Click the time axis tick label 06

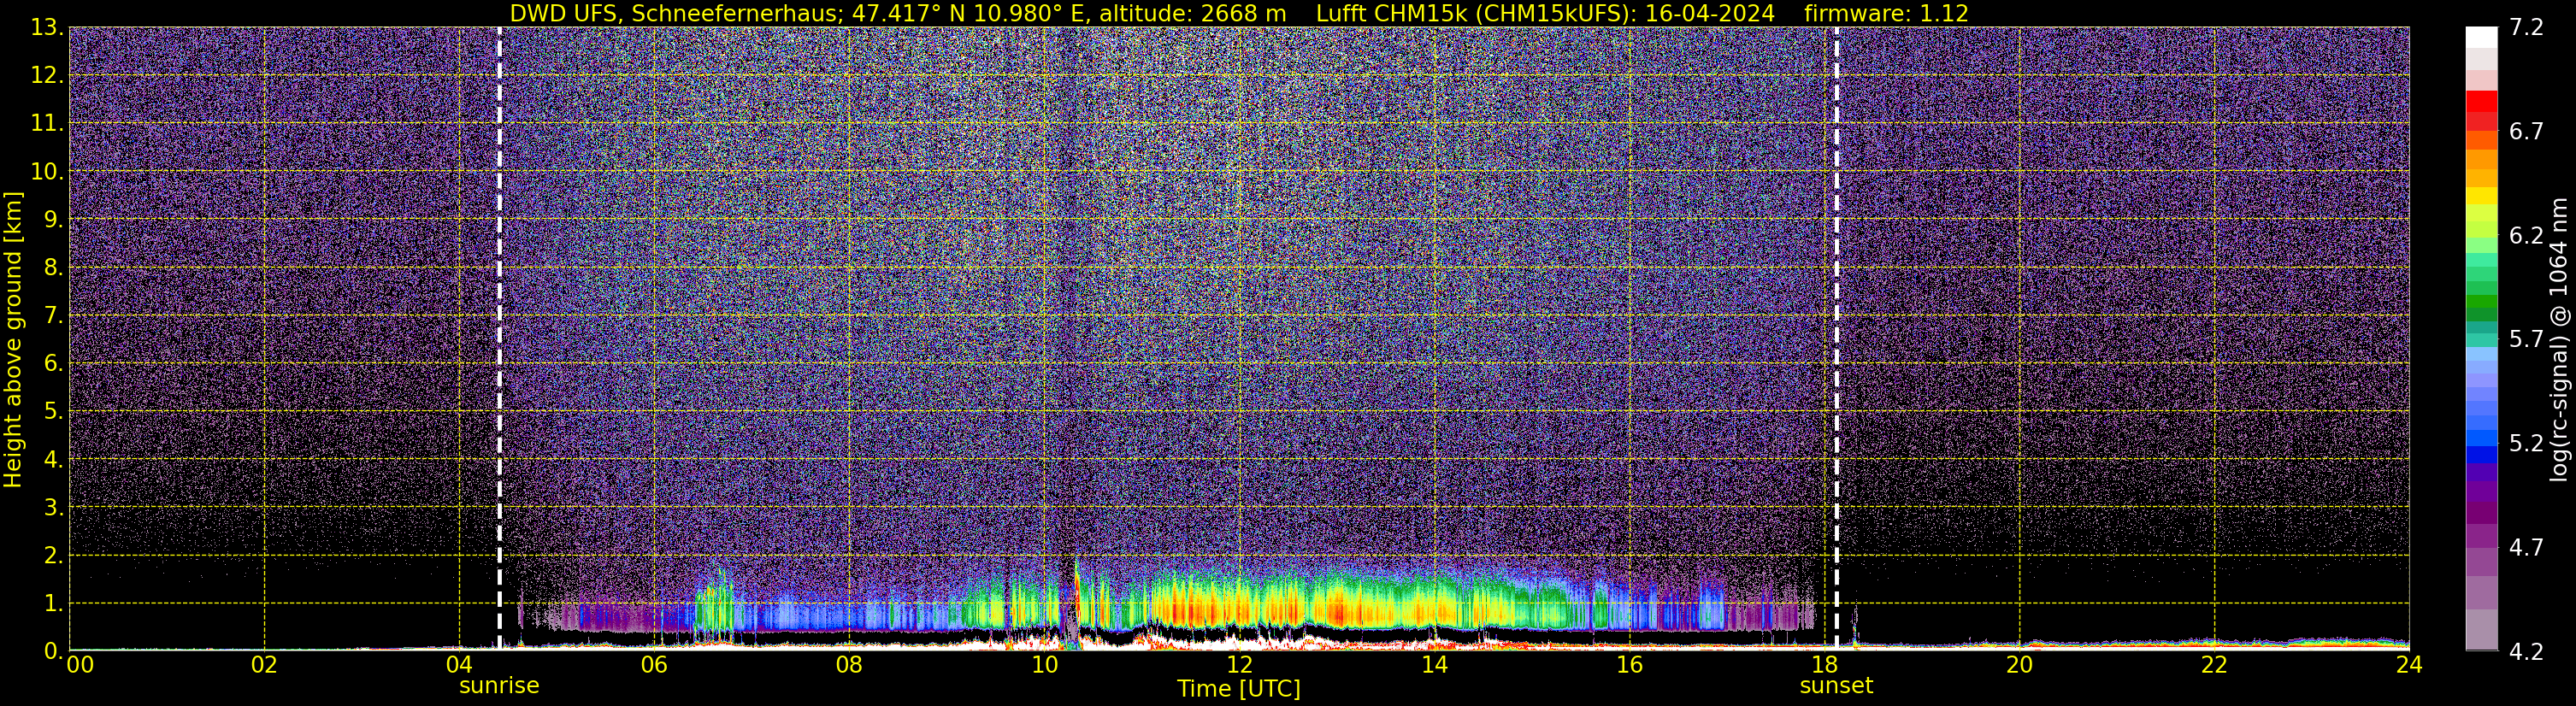click(654, 665)
